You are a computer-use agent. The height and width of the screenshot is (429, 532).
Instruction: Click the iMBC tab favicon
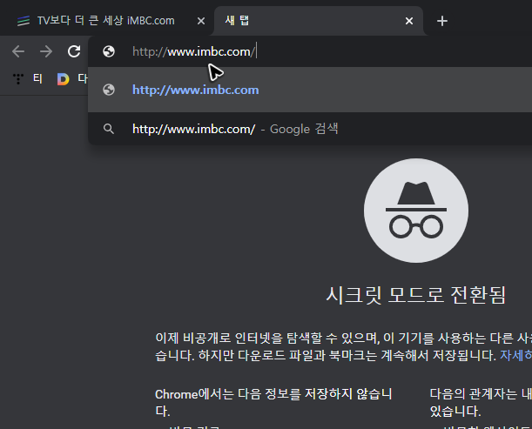(x=24, y=21)
